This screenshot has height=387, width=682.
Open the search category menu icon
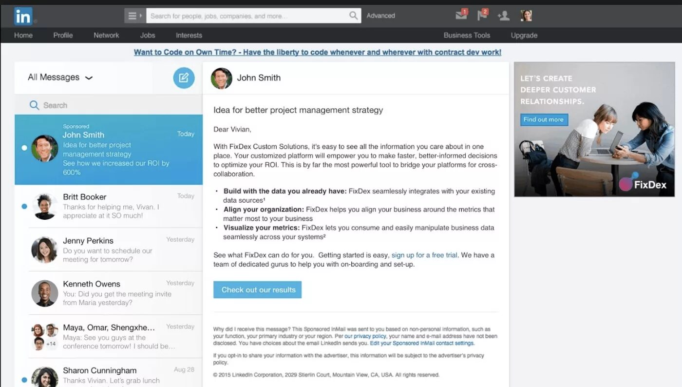click(x=135, y=16)
